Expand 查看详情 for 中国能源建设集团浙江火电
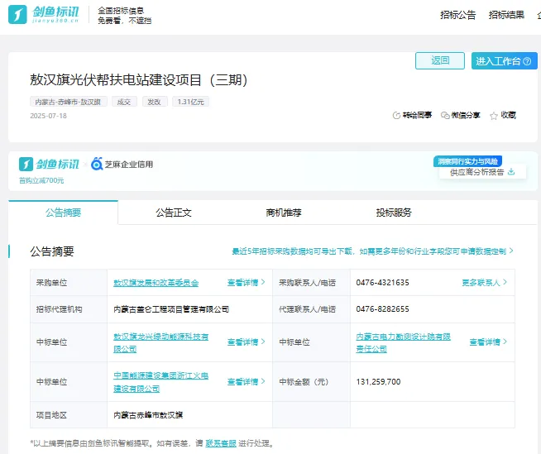This screenshot has height=454, width=541. (246, 382)
